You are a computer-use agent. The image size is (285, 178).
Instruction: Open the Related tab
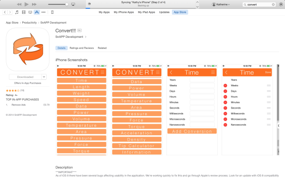click(102, 48)
